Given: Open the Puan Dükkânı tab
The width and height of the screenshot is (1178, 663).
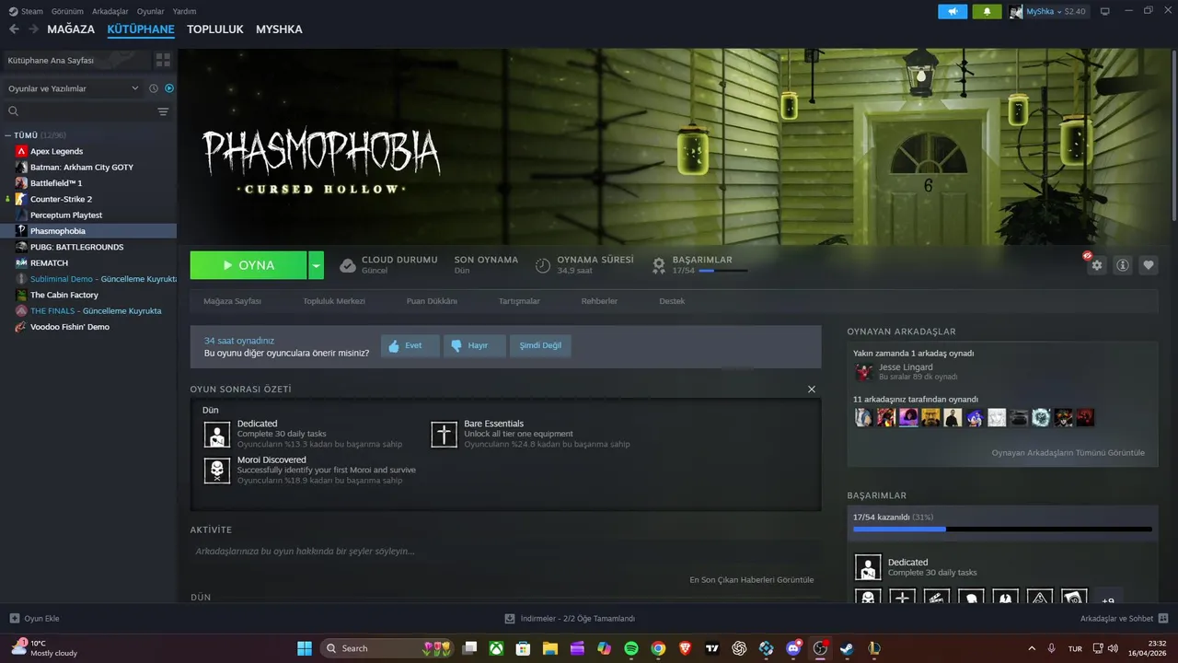Looking at the screenshot, I should click(432, 301).
